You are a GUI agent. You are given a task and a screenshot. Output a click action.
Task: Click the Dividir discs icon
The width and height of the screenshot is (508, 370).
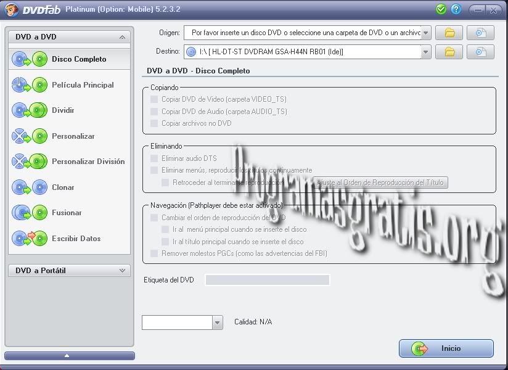pyautogui.click(x=30, y=110)
